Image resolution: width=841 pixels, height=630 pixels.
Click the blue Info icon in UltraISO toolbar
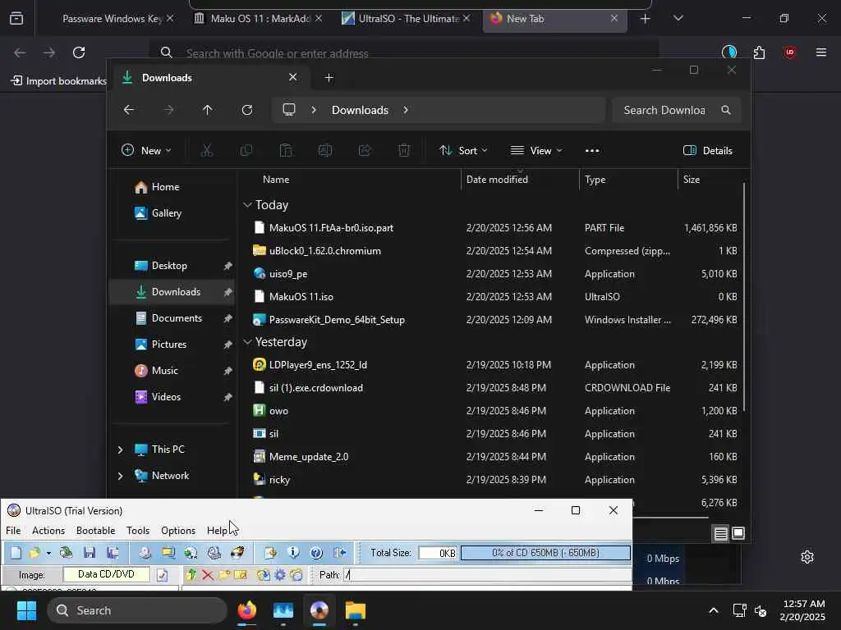click(293, 552)
